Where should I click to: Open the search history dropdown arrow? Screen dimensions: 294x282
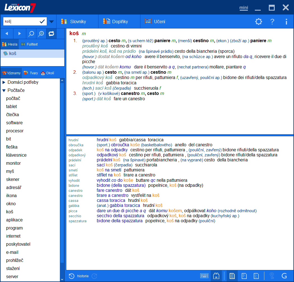coord(51,22)
